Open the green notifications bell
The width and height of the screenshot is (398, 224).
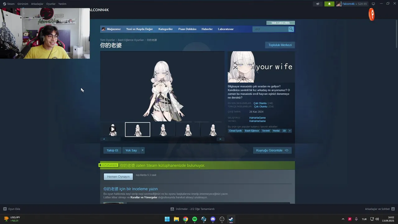point(329,4)
